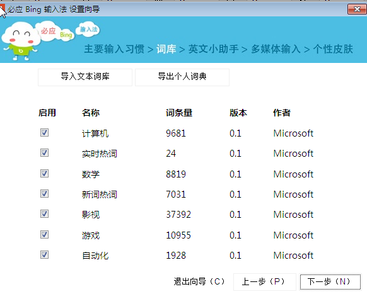
Task: Switch to 个性皮肤 step
Action: point(333,49)
